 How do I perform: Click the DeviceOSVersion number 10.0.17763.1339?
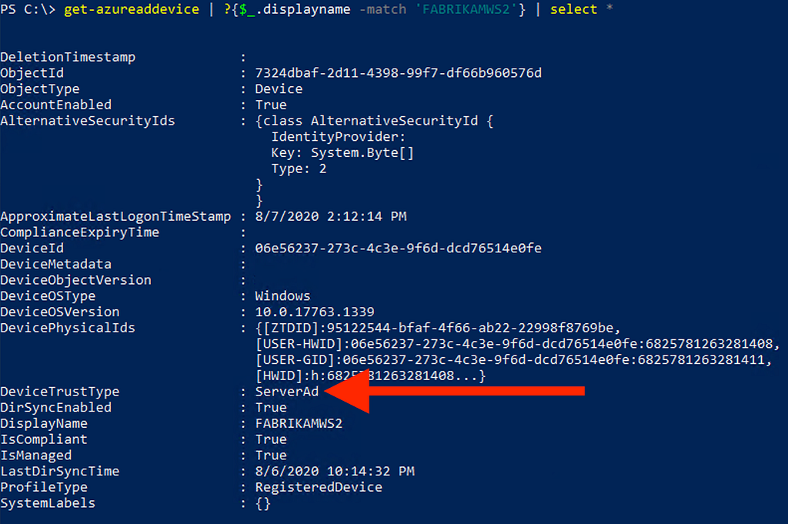pos(315,312)
